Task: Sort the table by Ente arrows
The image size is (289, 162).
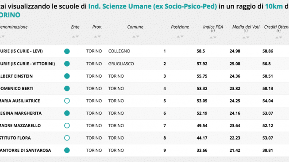Action: click(x=75, y=37)
